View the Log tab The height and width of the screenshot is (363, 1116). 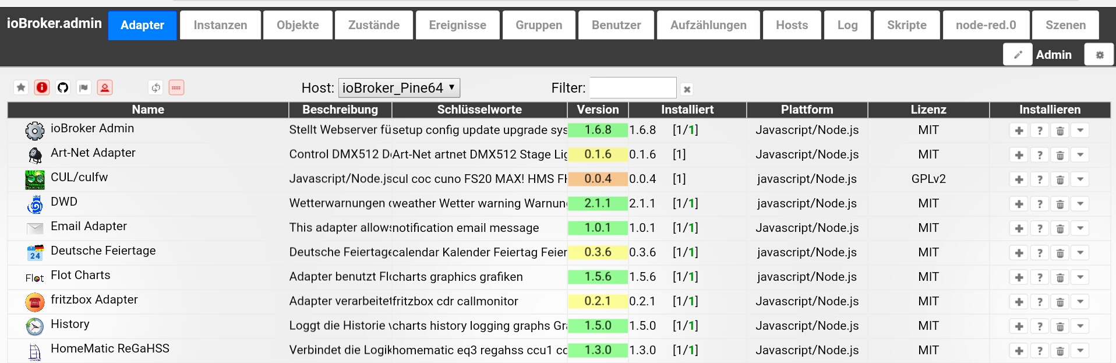click(x=847, y=25)
